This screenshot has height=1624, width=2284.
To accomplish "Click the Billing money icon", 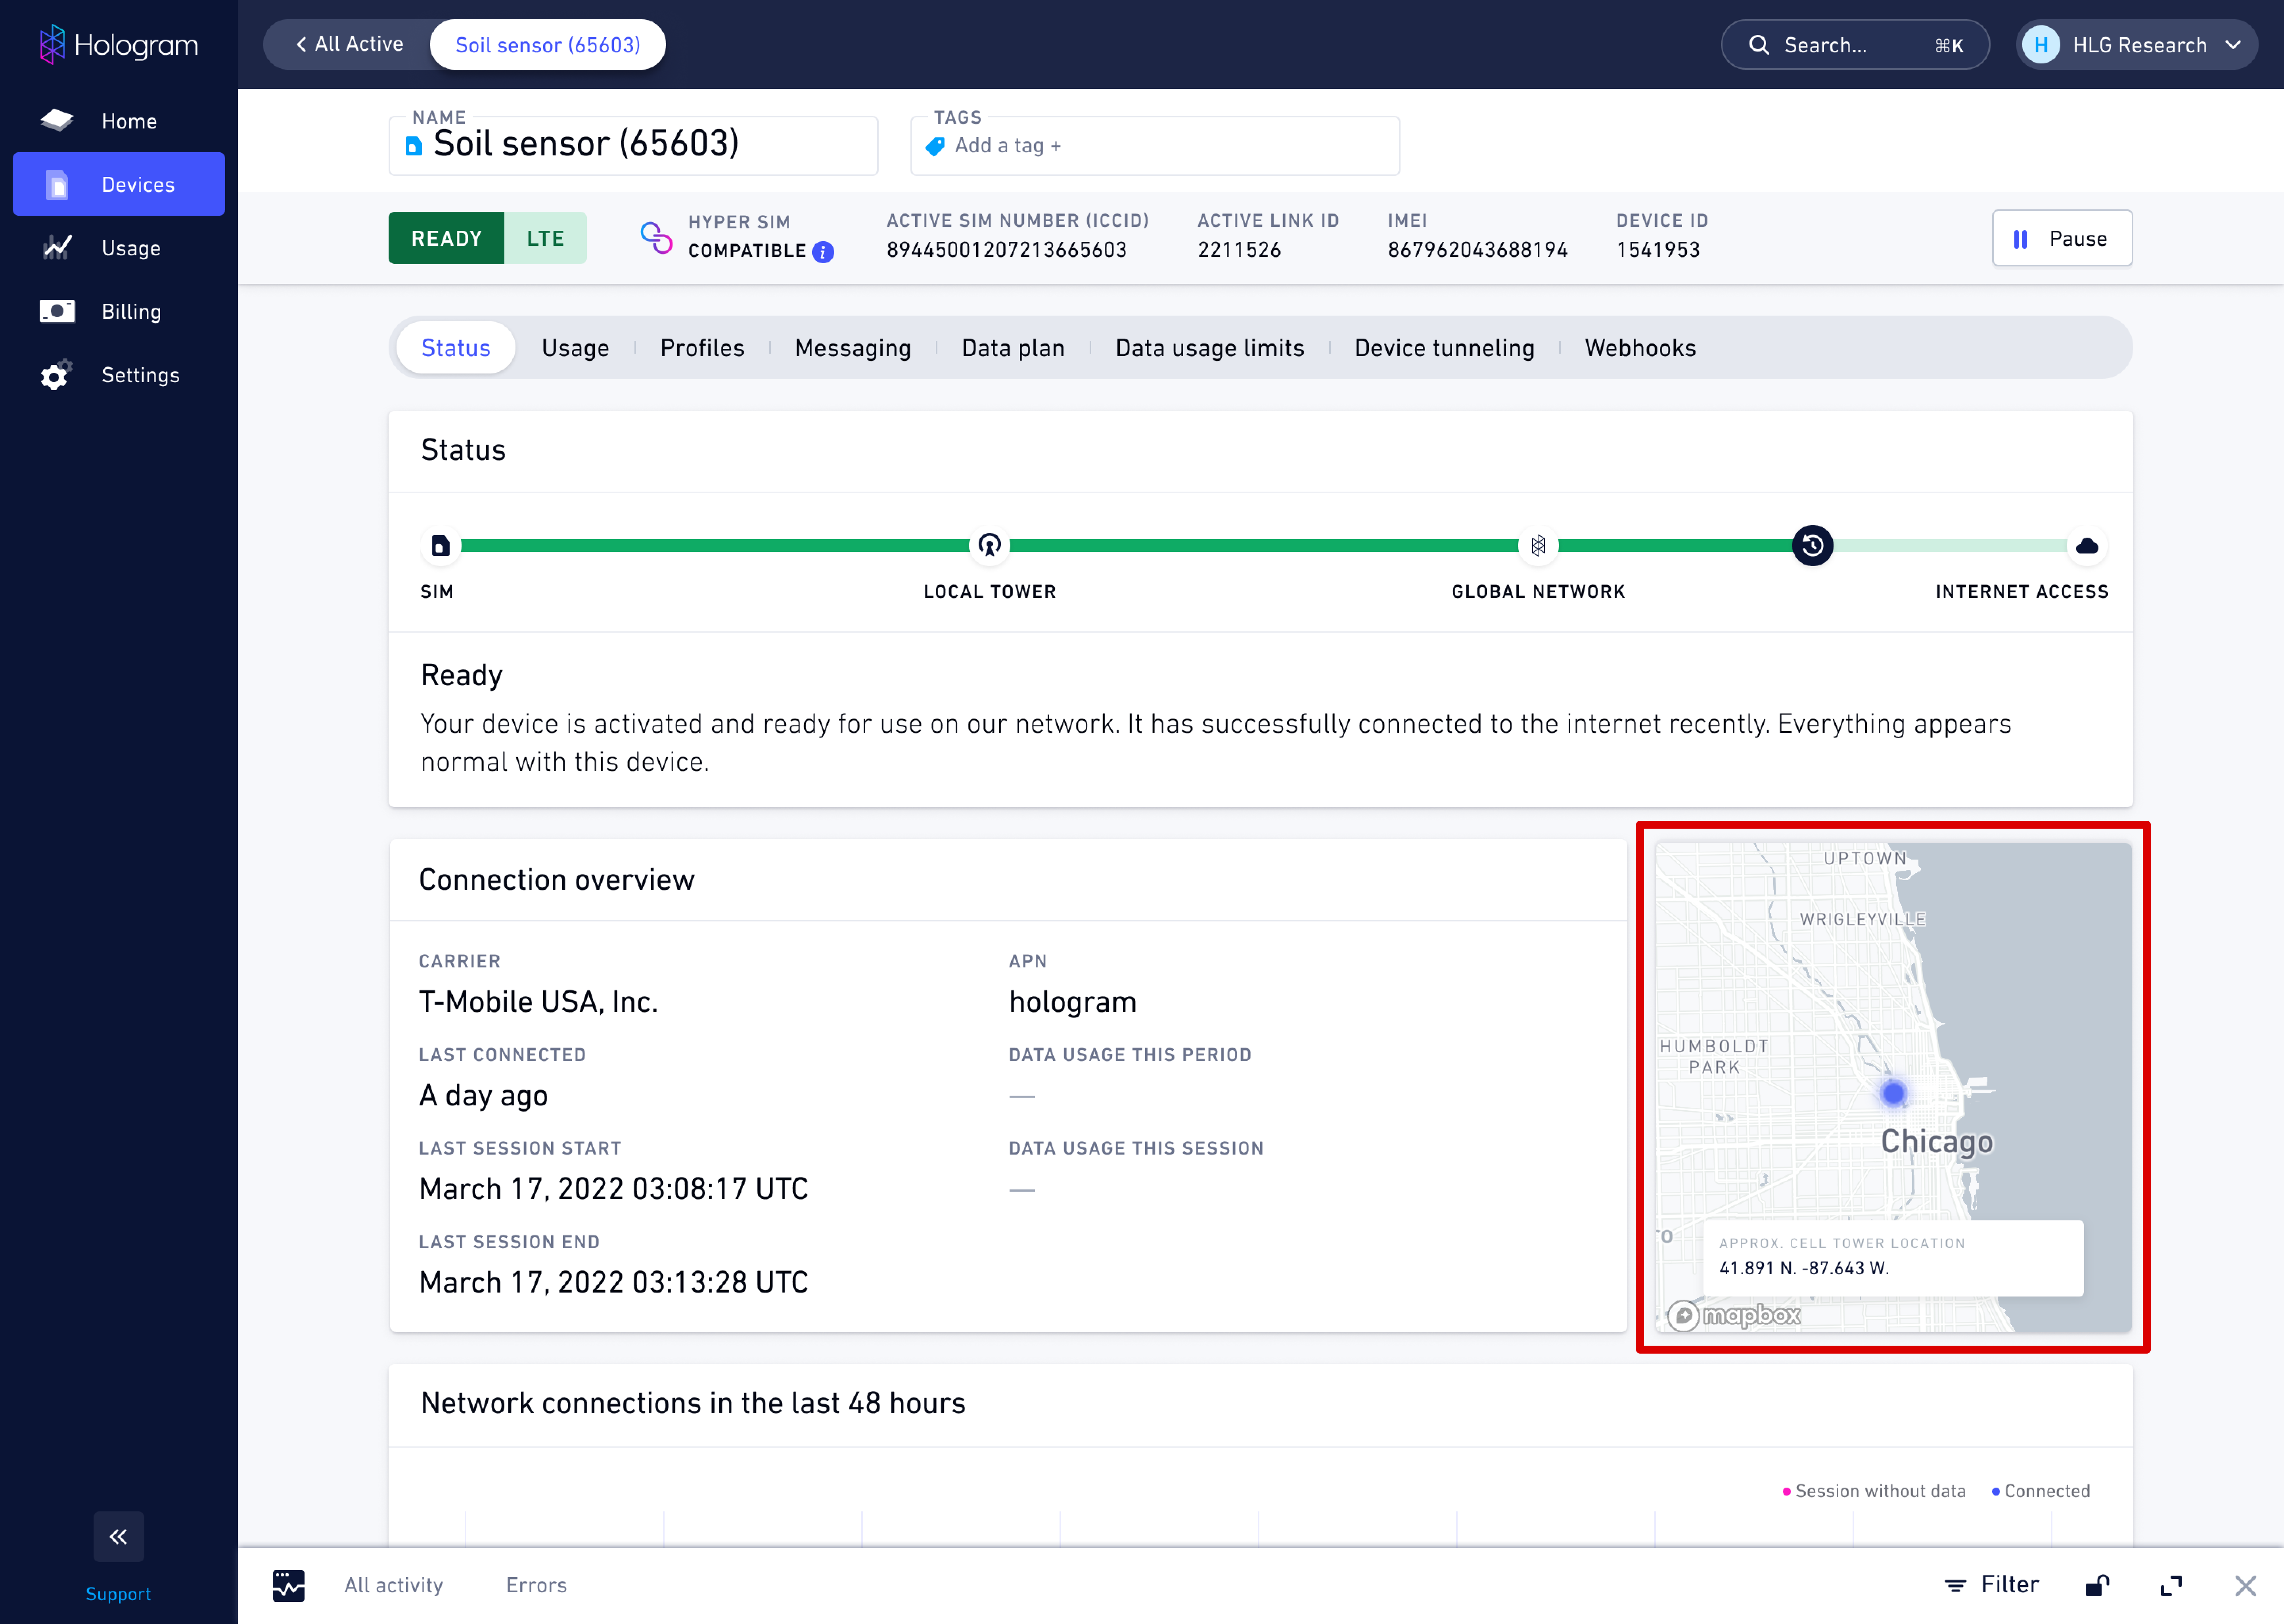I will coord(57,311).
